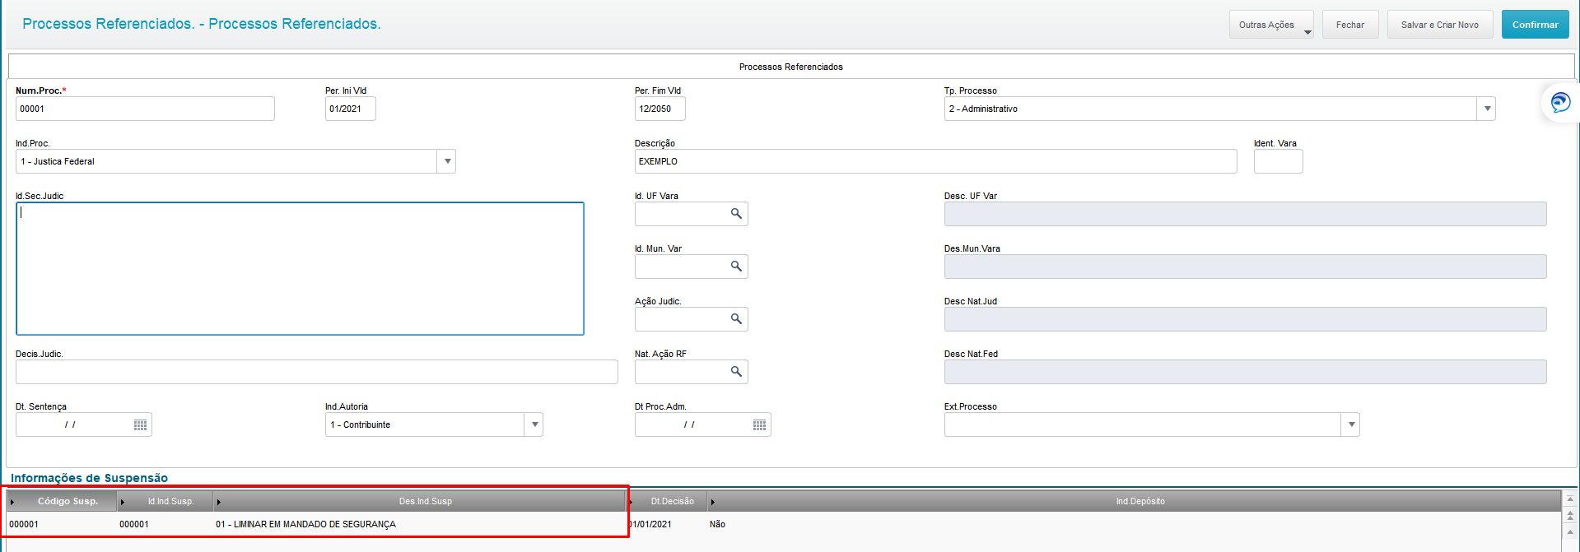This screenshot has width=1580, height=552.
Task: Click the Nat. Ação RF search magnifier
Action: pos(736,372)
